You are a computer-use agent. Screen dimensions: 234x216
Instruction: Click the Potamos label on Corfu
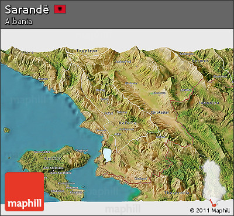(71, 188)
